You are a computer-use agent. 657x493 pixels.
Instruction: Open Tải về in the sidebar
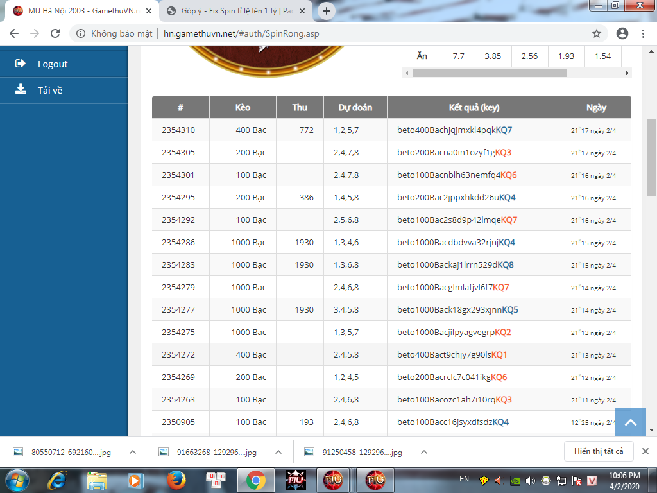click(x=49, y=90)
